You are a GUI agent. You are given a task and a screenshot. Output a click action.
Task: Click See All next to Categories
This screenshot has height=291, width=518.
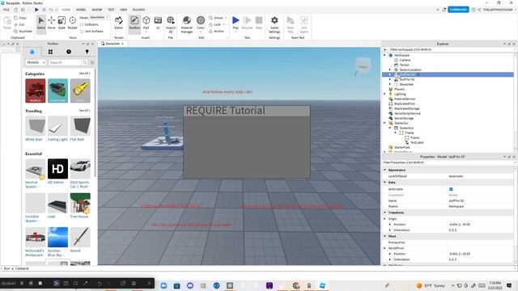(84, 74)
